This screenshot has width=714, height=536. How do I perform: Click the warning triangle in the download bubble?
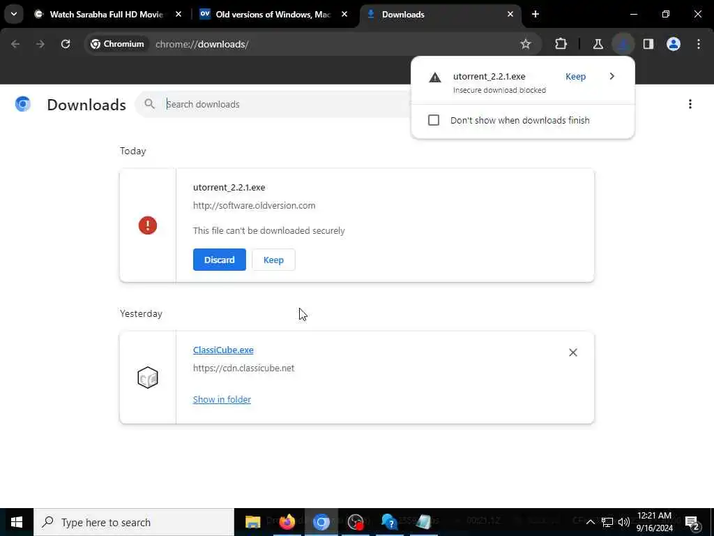(x=435, y=77)
